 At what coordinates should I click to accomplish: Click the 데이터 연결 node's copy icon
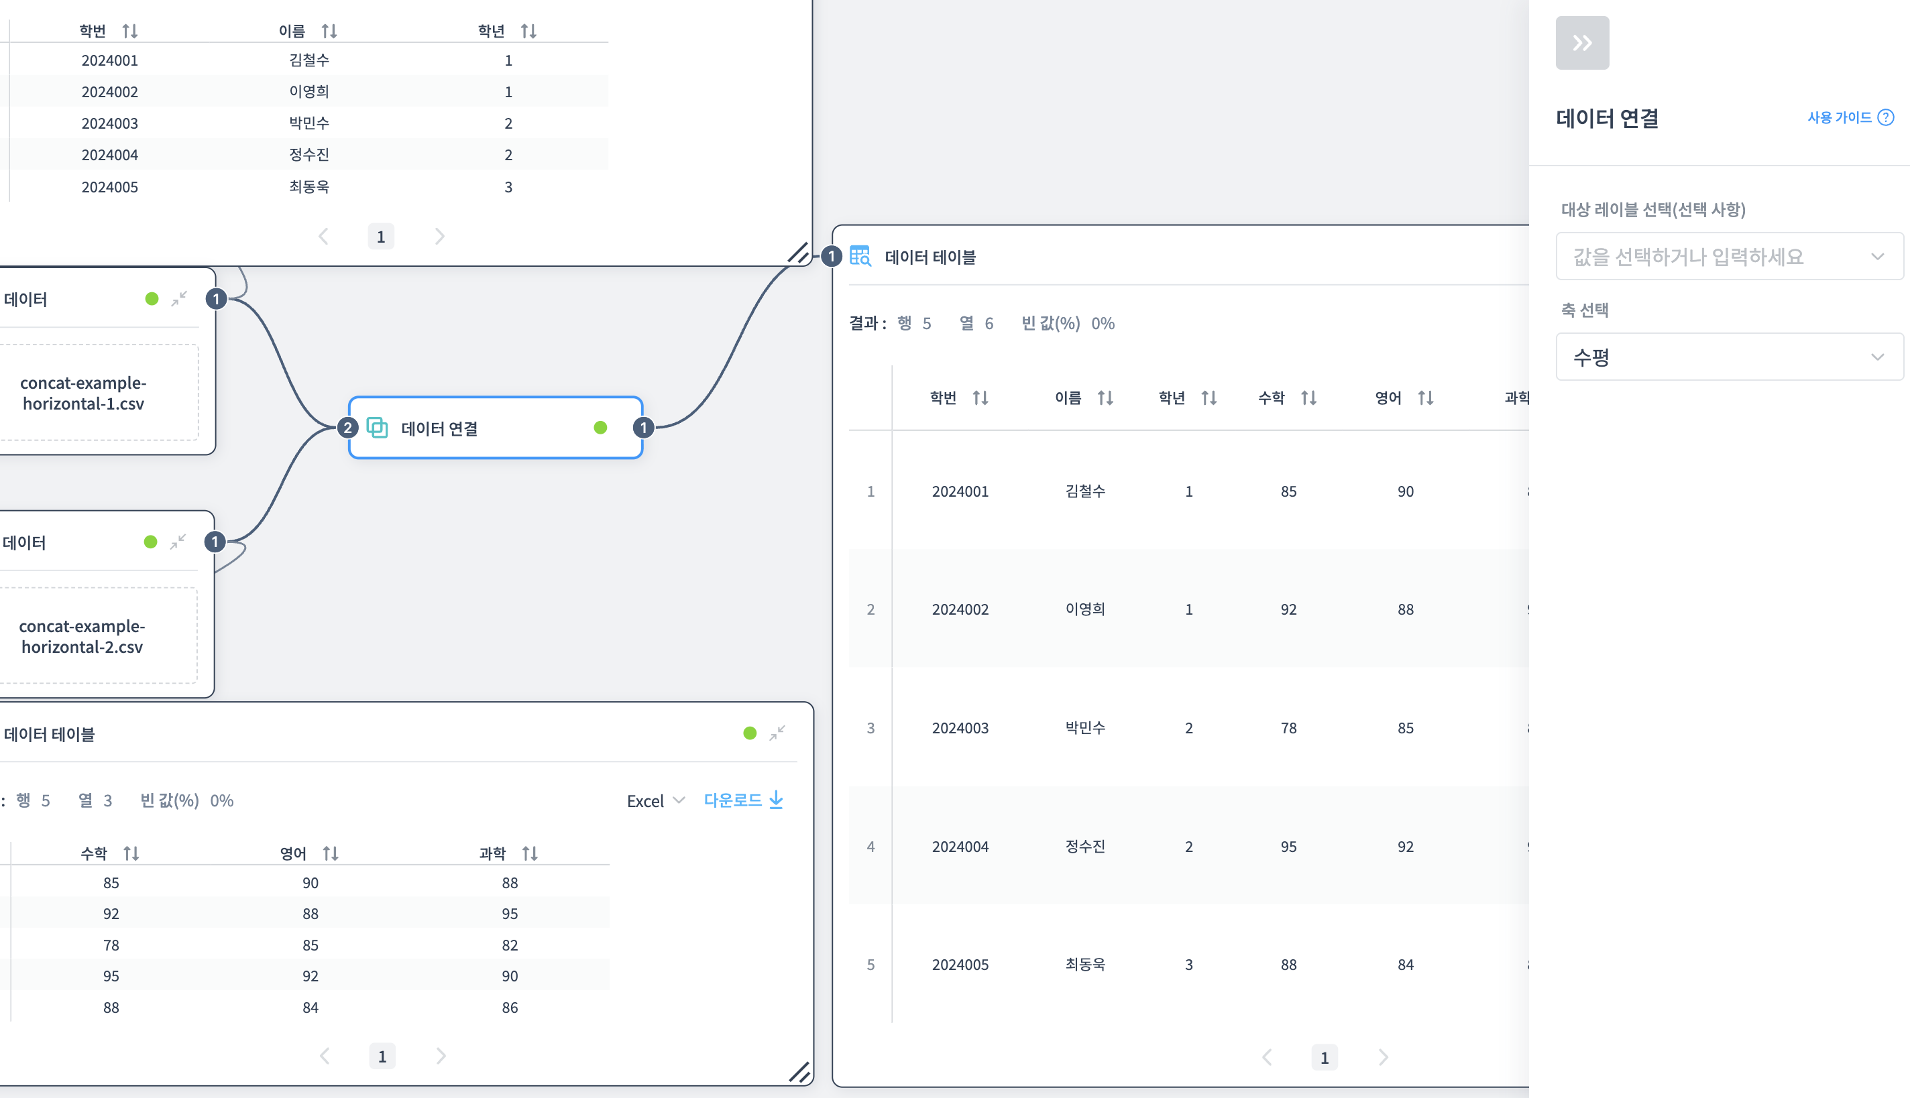(x=377, y=428)
